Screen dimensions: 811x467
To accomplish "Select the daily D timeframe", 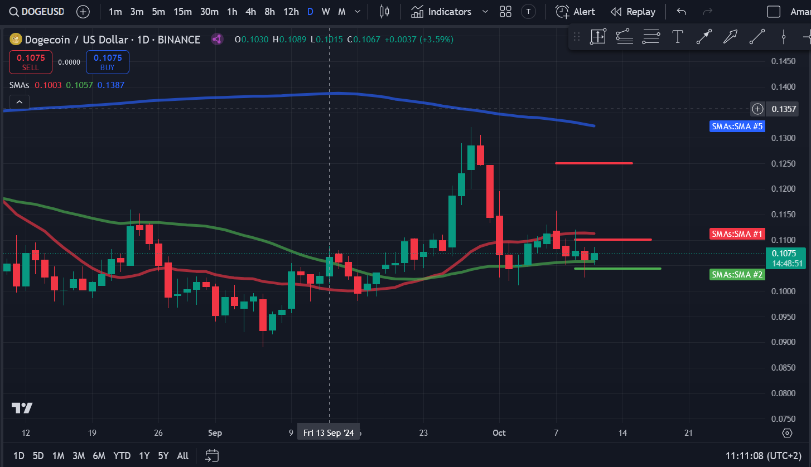I will click(x=310, y=12).
